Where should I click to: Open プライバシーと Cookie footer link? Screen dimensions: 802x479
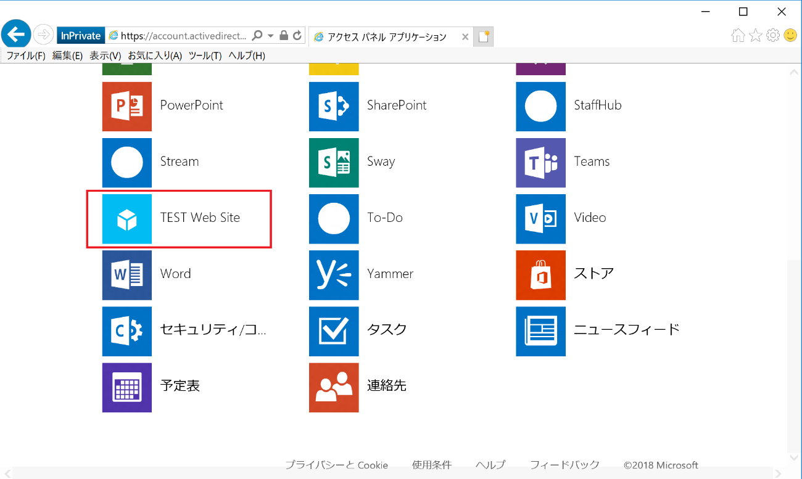tap(336, 465)
